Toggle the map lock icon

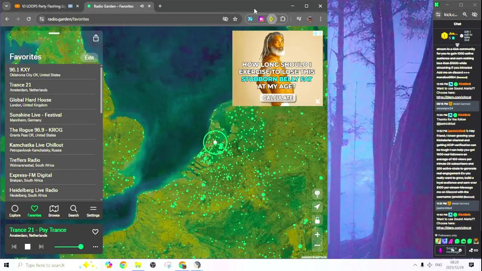coord(317,220)
